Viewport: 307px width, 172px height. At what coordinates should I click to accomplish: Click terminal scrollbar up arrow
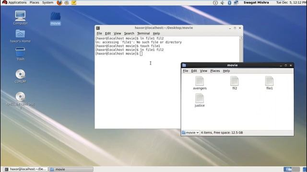(x=241, y=38)
